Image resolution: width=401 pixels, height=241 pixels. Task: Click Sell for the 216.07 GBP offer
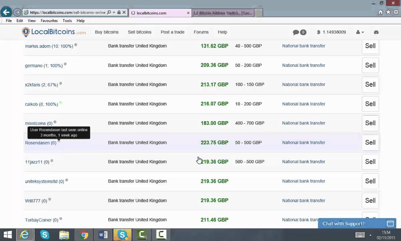point(370,104)
